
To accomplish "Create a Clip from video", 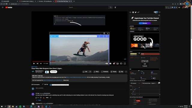I will (121, 72).
